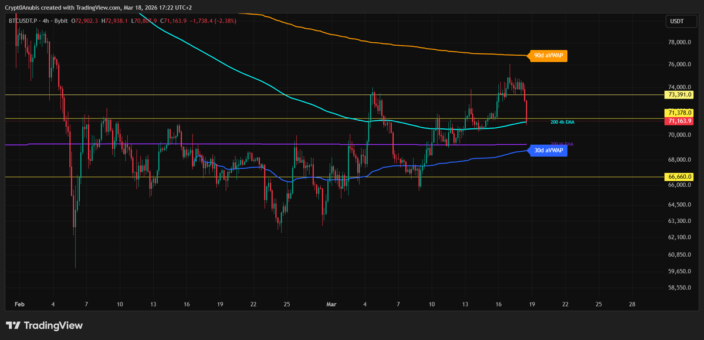Click the red 71,163.9 current price label
704x340 pixels.
click(x=680, y=121)
